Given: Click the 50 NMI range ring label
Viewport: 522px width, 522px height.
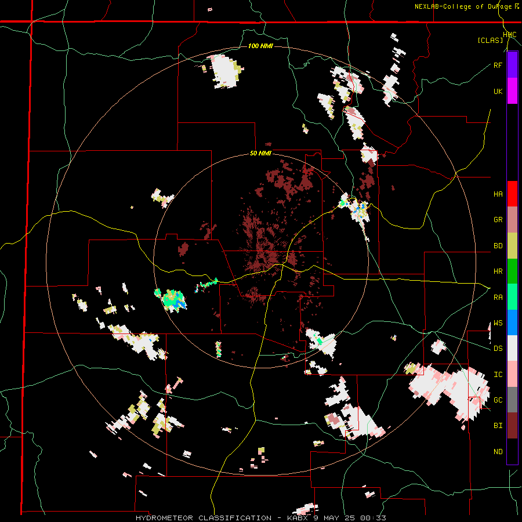Looking at the screenshot, I should coord(260,154).
